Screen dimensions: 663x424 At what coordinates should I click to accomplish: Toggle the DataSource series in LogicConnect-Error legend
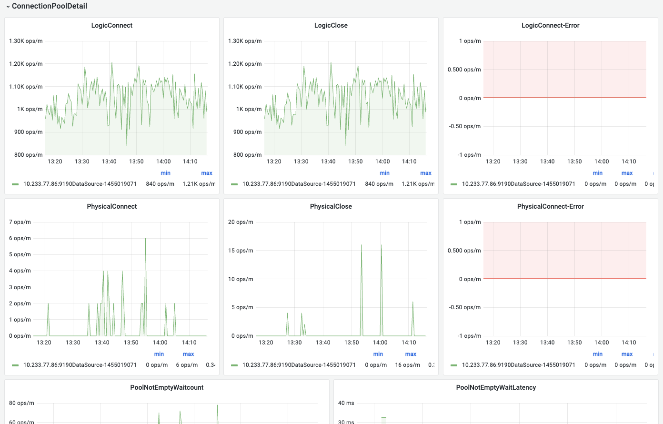[x=519, y=184]
